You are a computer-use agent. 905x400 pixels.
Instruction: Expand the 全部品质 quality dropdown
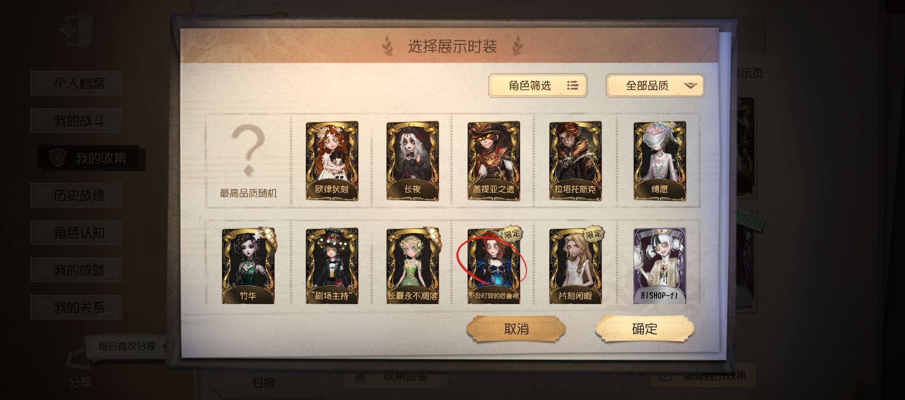pos(655,86)
